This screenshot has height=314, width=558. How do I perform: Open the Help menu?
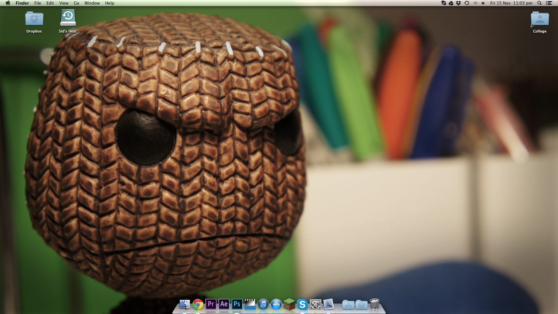pos(110,3)
